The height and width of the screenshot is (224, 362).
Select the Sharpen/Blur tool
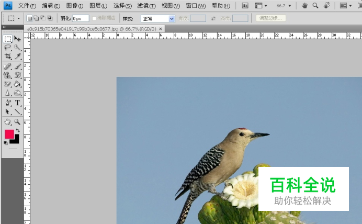tap(7, 93)
